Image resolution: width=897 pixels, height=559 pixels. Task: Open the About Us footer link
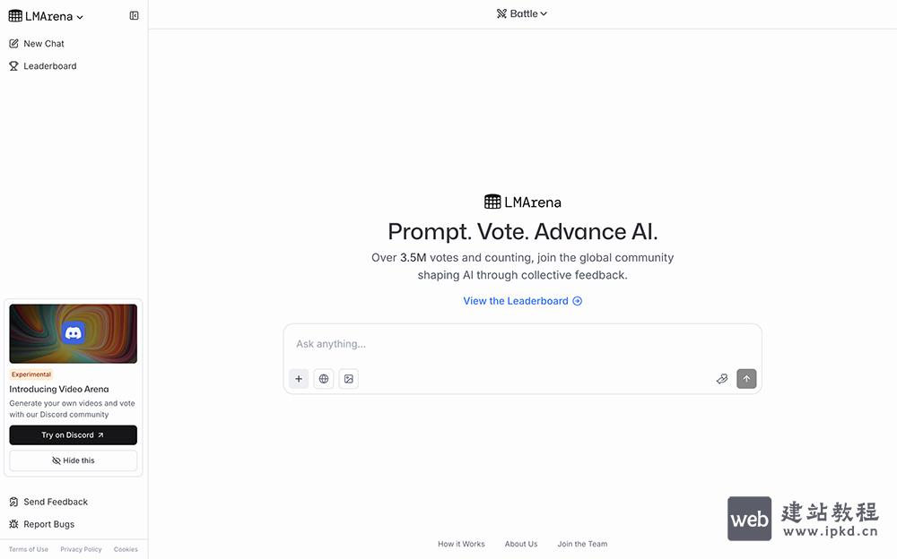(x=521, y=544)
